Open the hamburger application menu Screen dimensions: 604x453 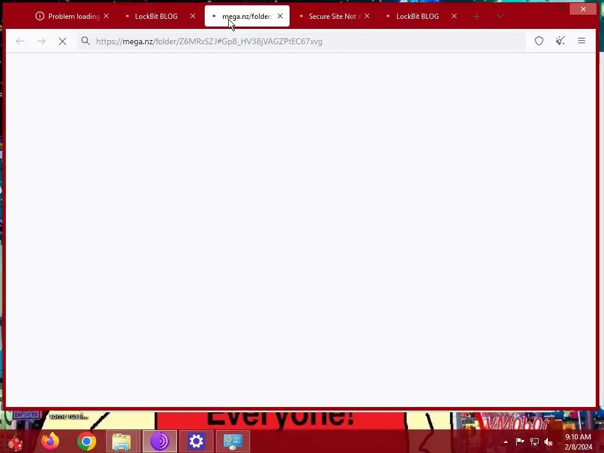coord(582,41)
